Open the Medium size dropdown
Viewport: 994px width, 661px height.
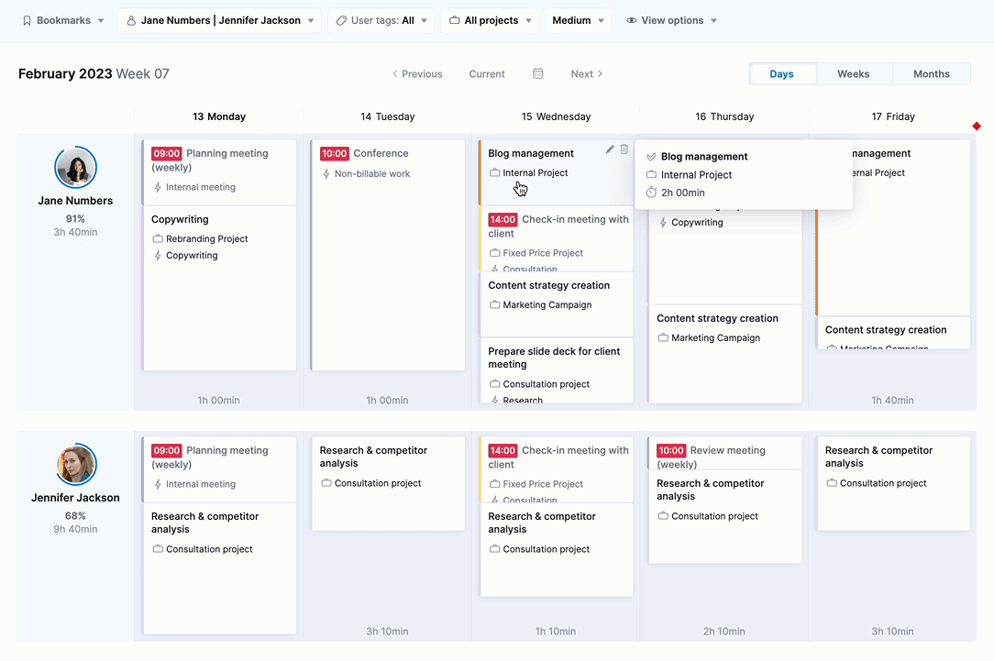tap(578, 21)
